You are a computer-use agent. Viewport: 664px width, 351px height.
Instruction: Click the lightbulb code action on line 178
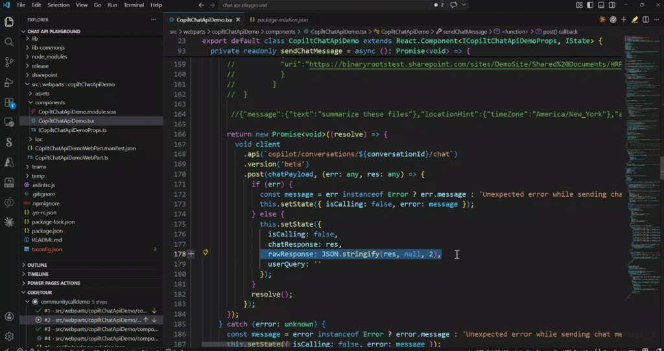click(205, 254)
